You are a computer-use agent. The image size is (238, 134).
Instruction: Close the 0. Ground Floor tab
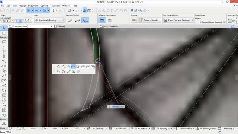tap(51, 26)
